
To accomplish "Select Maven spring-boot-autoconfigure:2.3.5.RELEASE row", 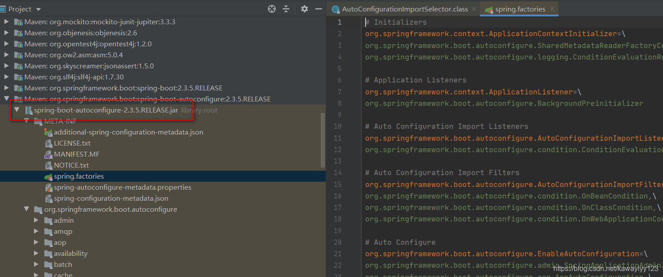I will pos(163,99).
